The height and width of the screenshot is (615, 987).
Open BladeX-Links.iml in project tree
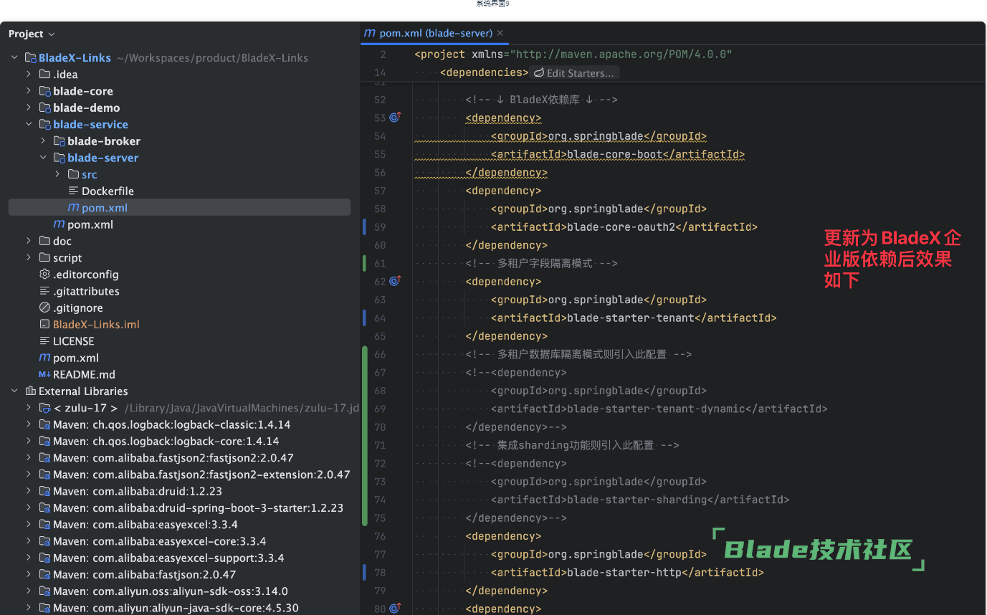click(x=96, y=325)
